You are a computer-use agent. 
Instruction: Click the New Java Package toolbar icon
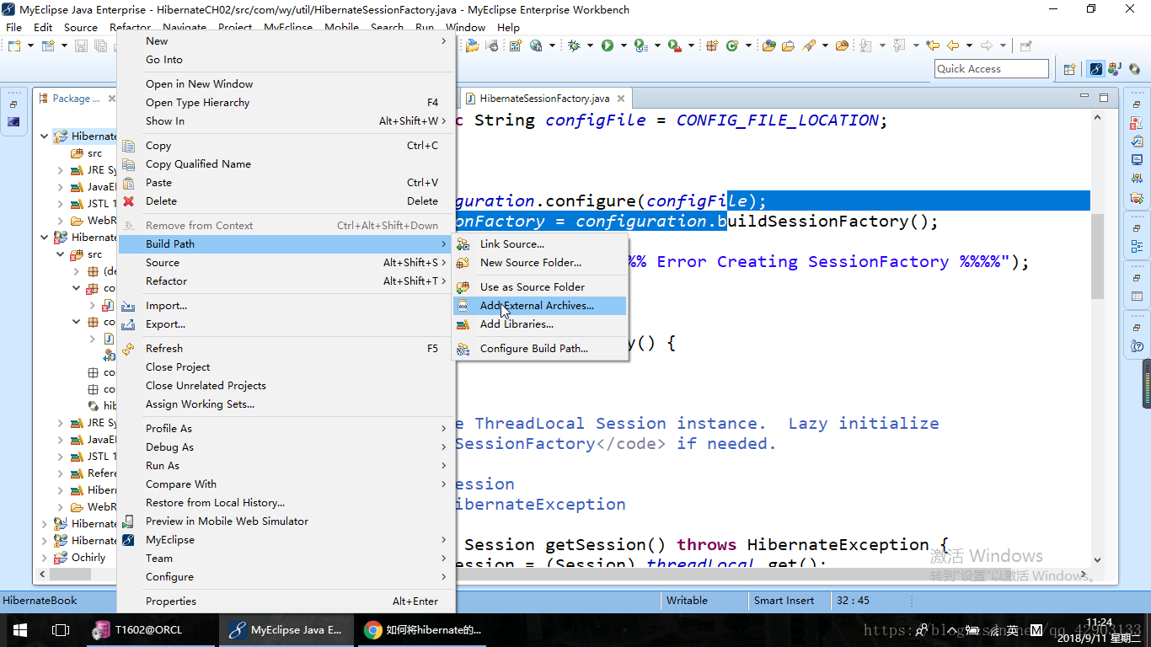click(x=712, y=45)
